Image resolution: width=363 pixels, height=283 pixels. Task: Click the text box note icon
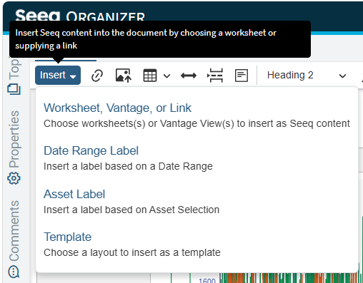coord(242,76)
